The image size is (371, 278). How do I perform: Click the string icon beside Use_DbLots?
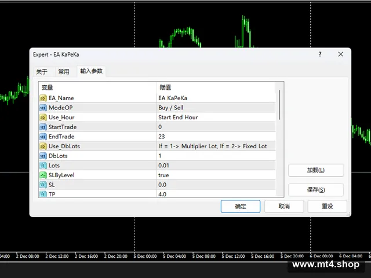(x=43, y=146)
